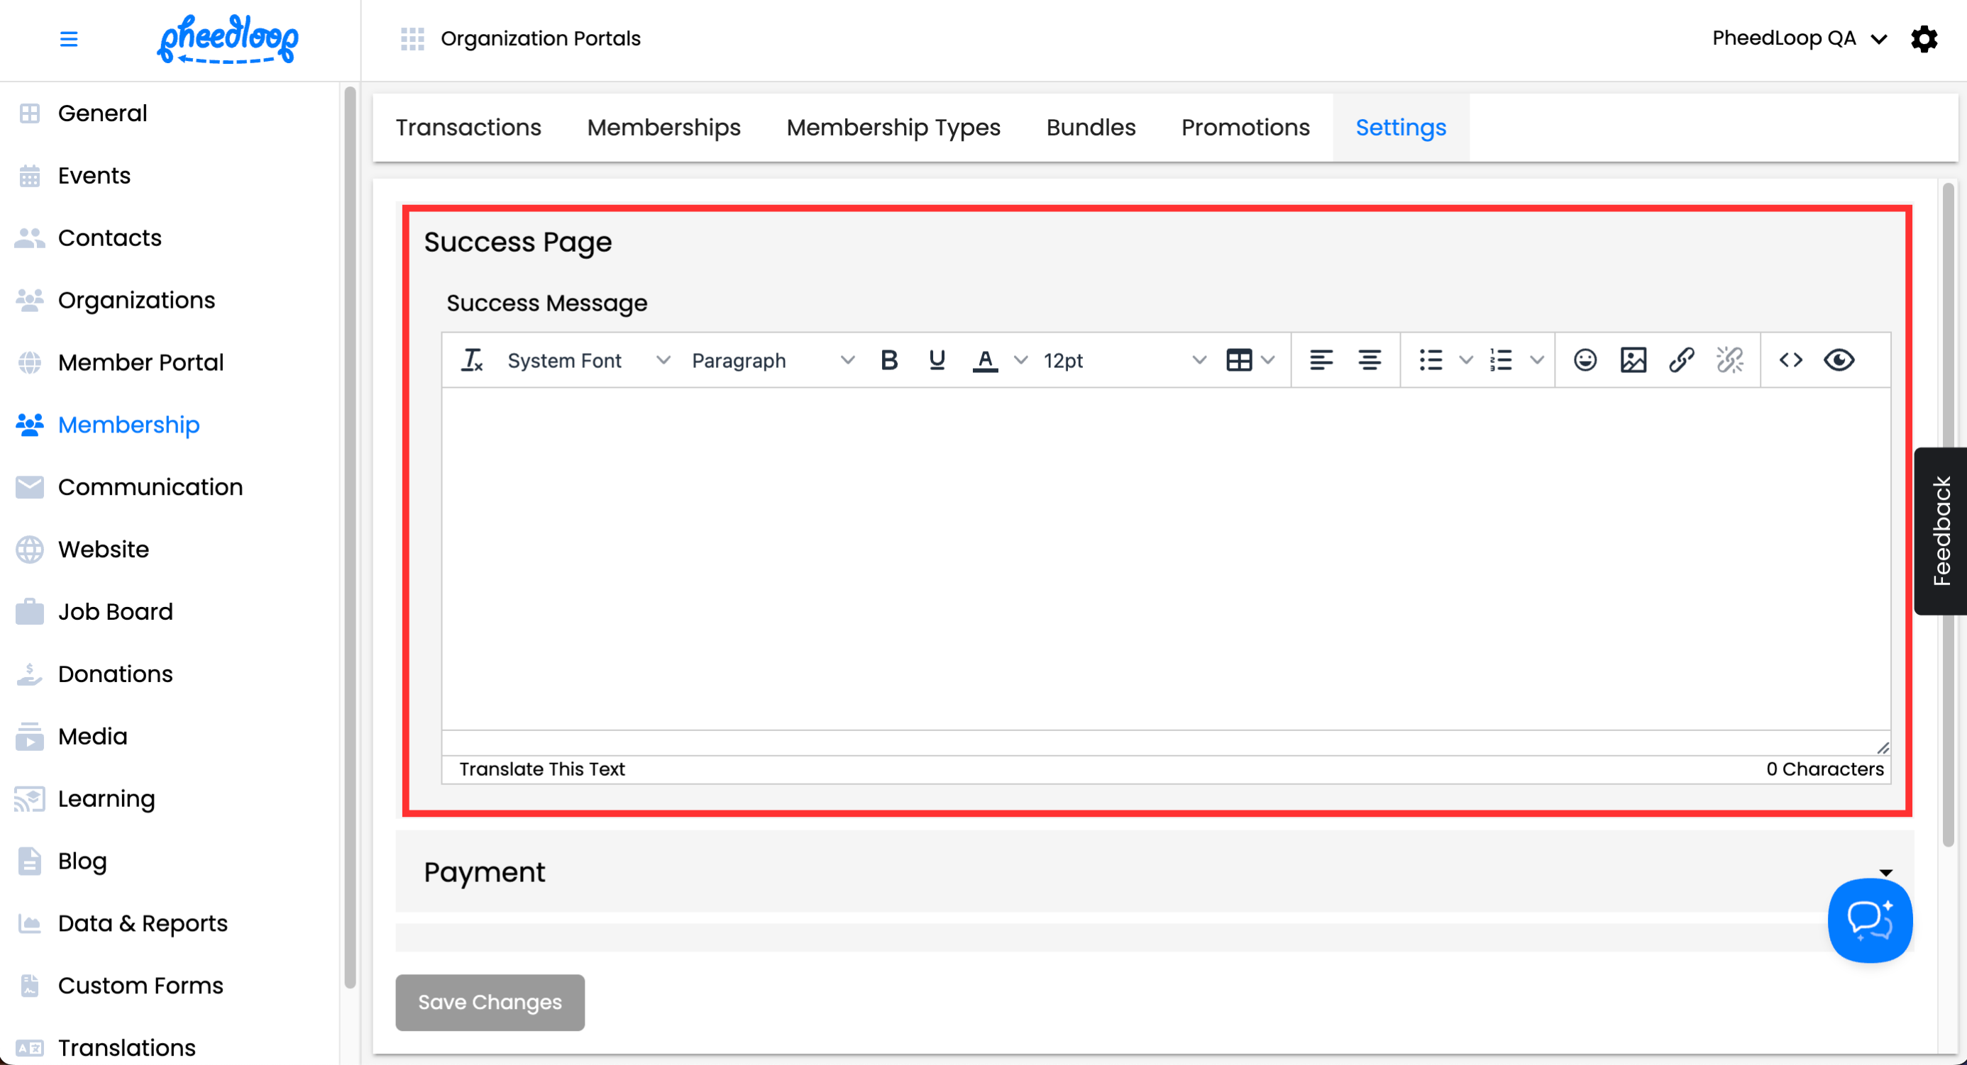
Task: Align text to the left
Action: (x=1321, y=360)
